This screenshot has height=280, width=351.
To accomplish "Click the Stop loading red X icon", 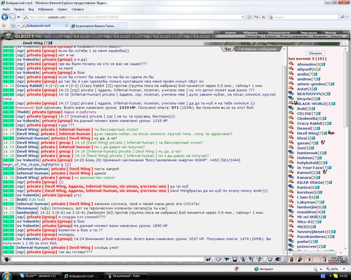I will point(264,17).
